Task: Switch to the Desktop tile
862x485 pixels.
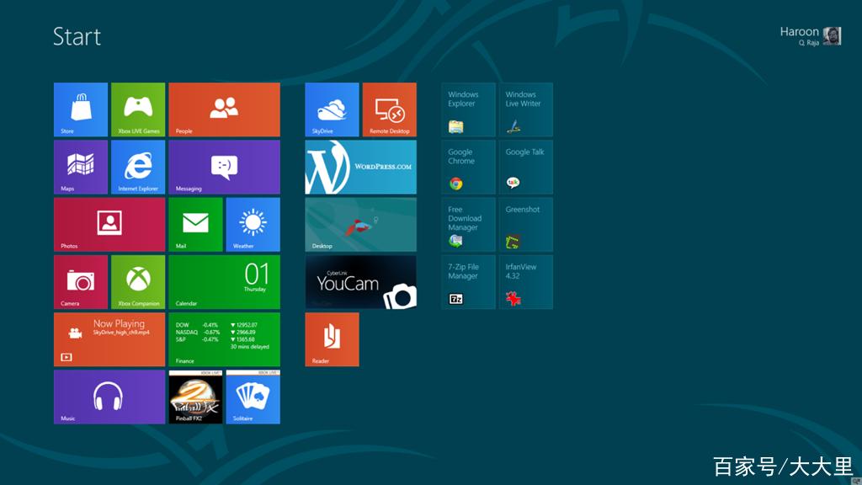Action: point(360,224)
